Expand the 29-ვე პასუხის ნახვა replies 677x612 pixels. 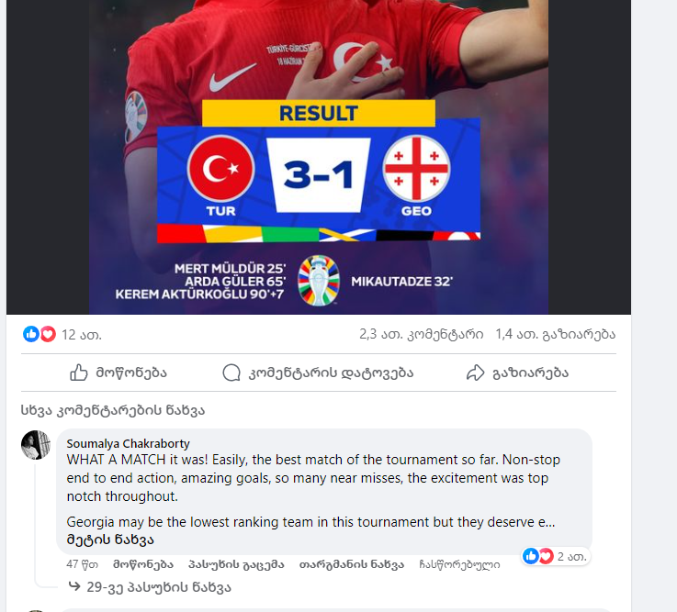coord(159,587)
